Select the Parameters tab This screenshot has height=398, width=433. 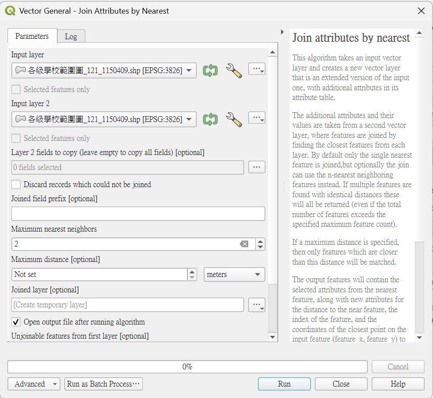tap(32, 36)
